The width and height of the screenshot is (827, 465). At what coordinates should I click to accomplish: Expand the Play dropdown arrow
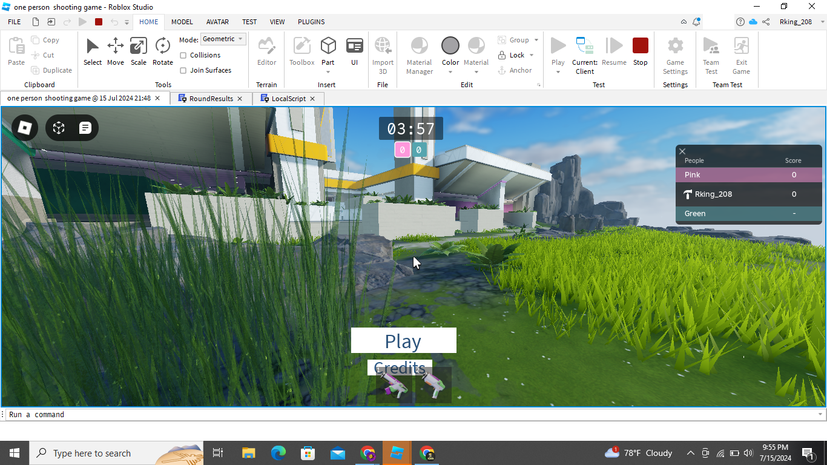coord(558,72)
